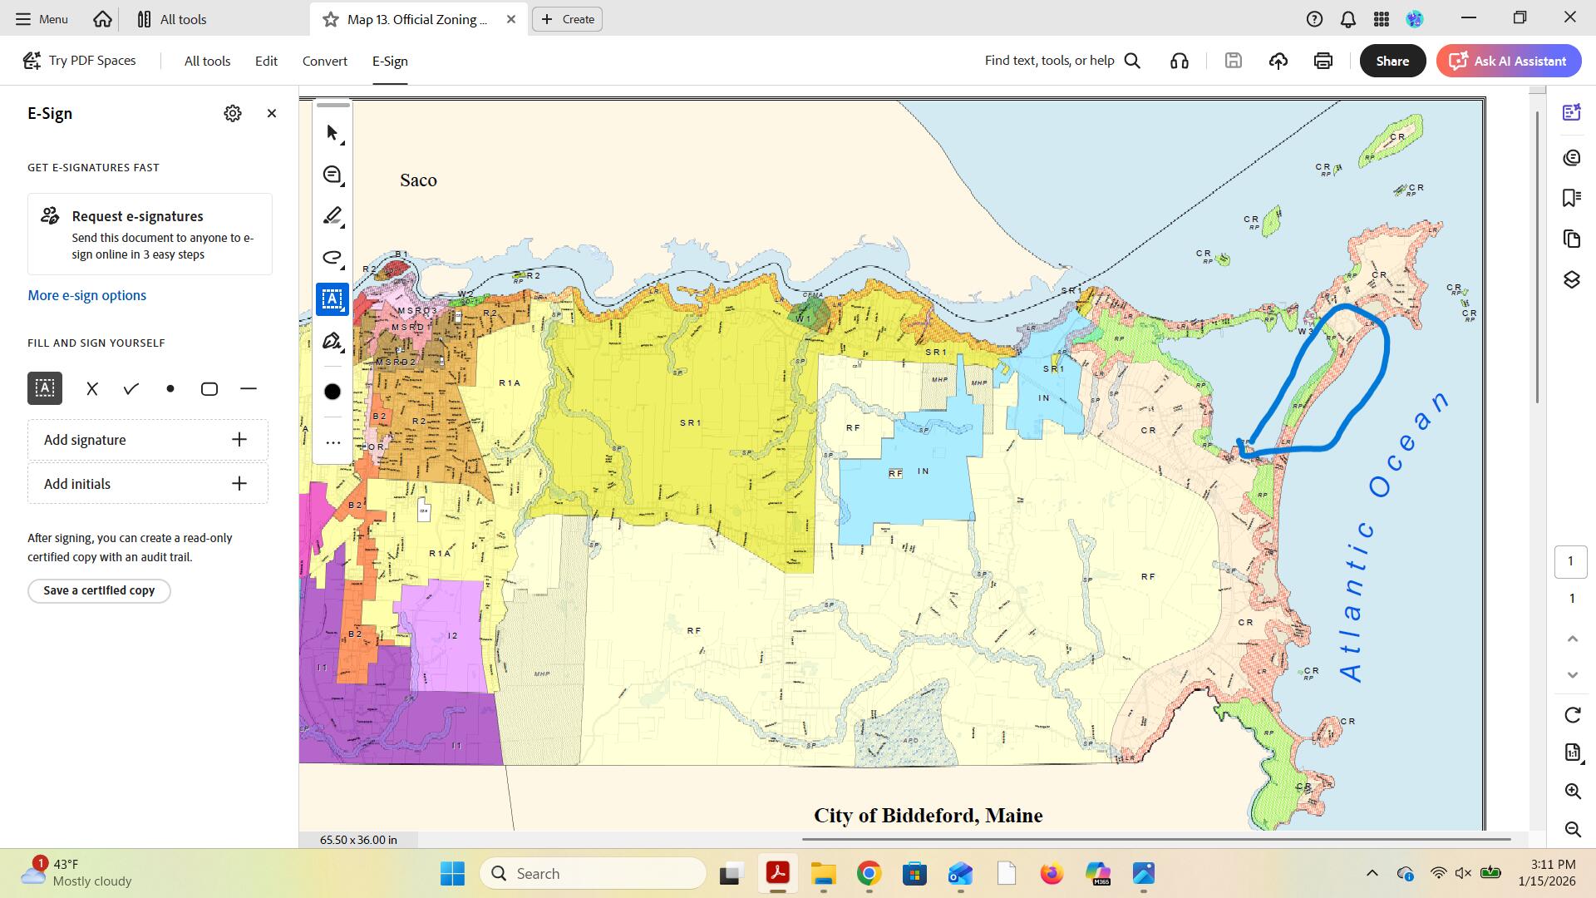Open the three-dot more tools menu
This screenshot has height=898, width=1596.
point(332,442)
